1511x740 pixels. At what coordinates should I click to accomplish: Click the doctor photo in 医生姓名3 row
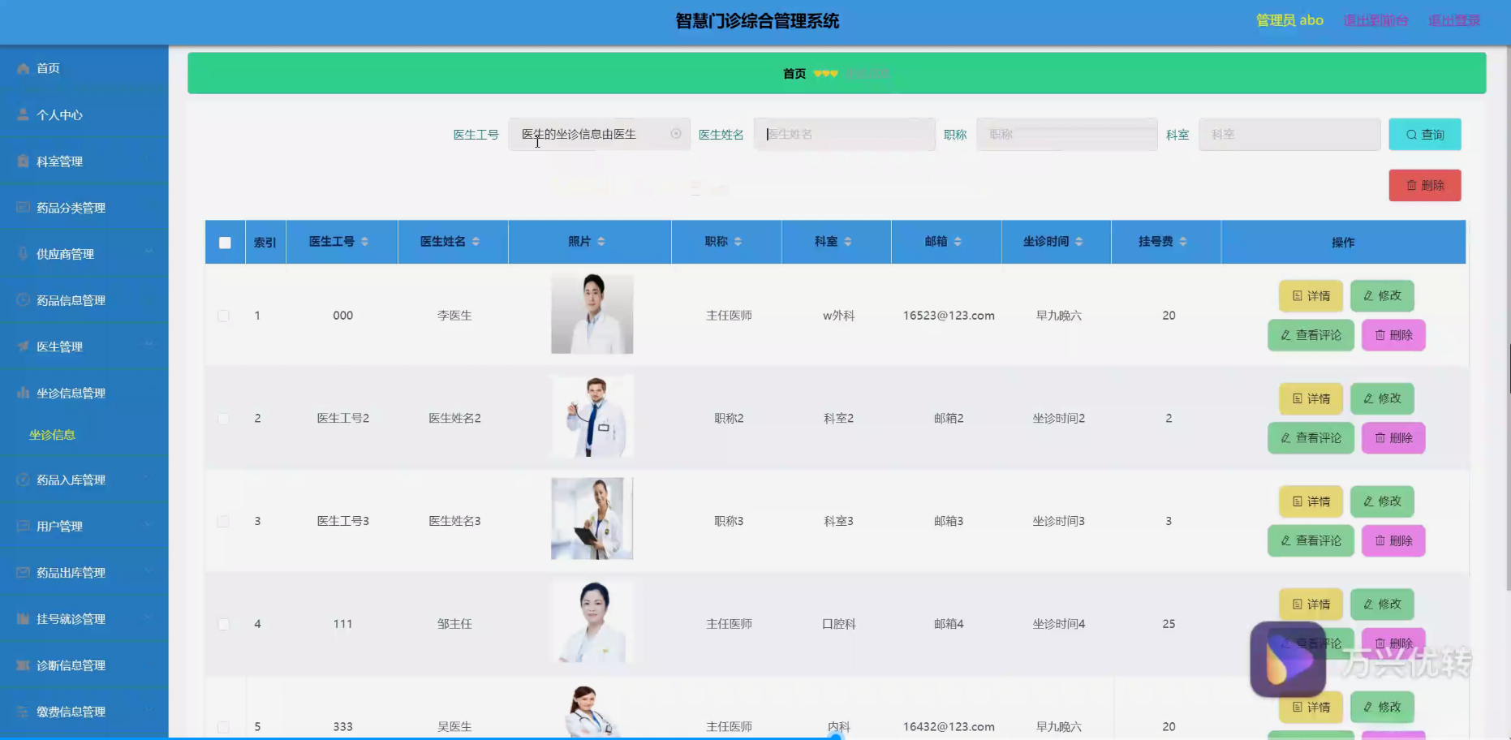pos(592,518)
